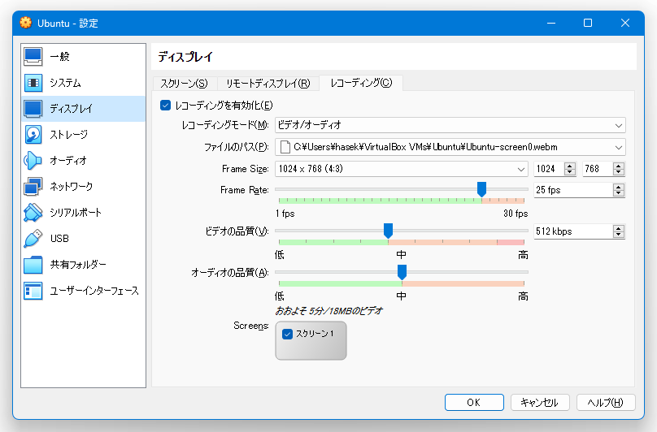Click the 512 kbps input field
Image resolution: width=657 pixels, height=432 pixels.
point(573,231)
